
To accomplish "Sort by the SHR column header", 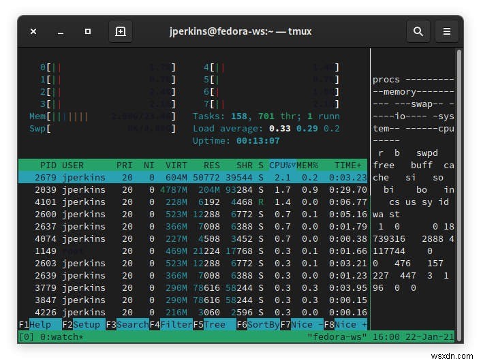I will pyautogui.click(x=245, y=165).
